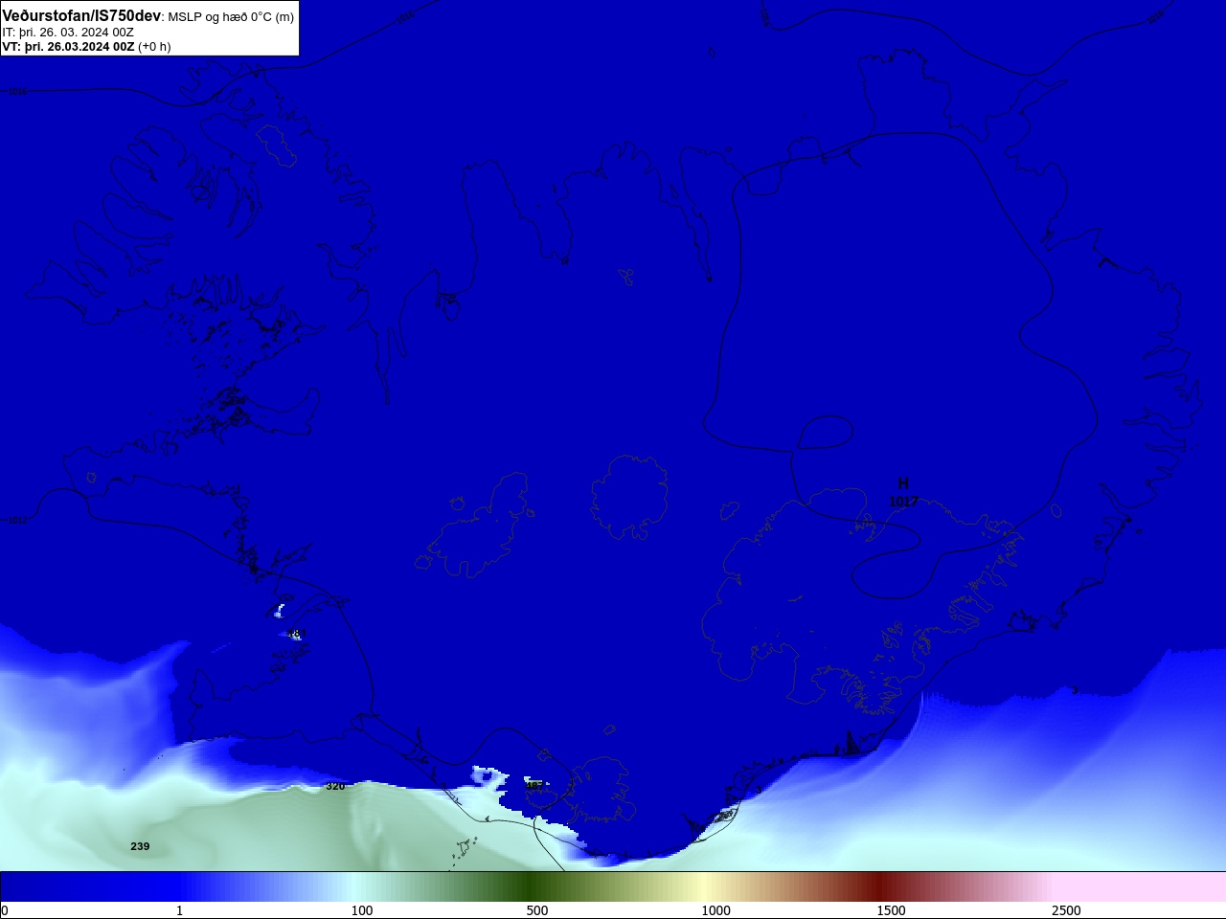Click the 487 height label near the south coast
Screen dimensions: 1226x919
534,785
